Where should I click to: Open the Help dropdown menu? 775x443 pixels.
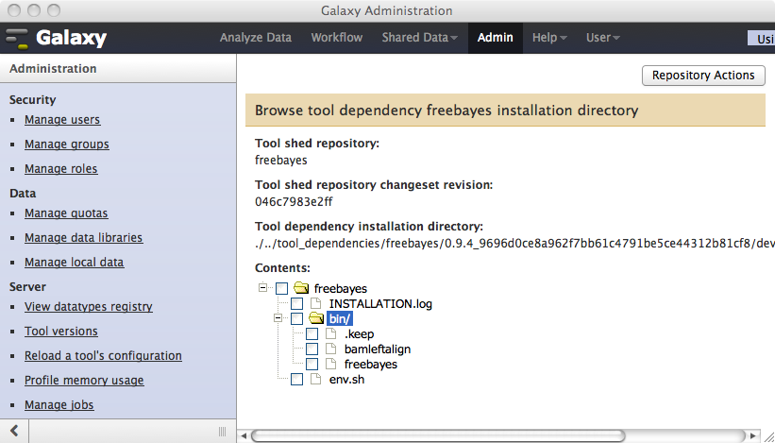549,38
